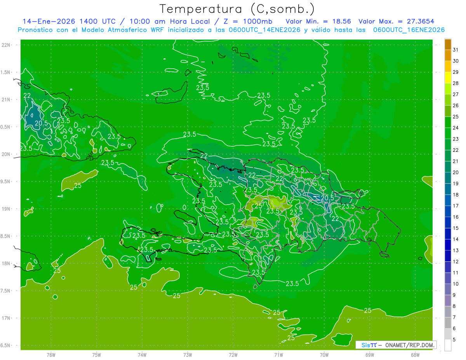466x360 pixels.
Task: Click the purple legend swatch between 9 and 10
Action: [448, 290]
